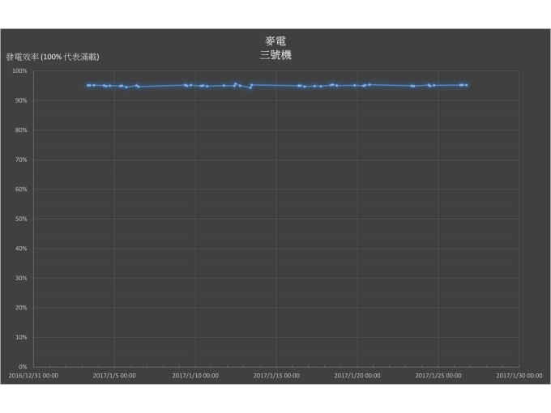Select the chart title 麥電

pyautogui.click(x=275, y=41)
